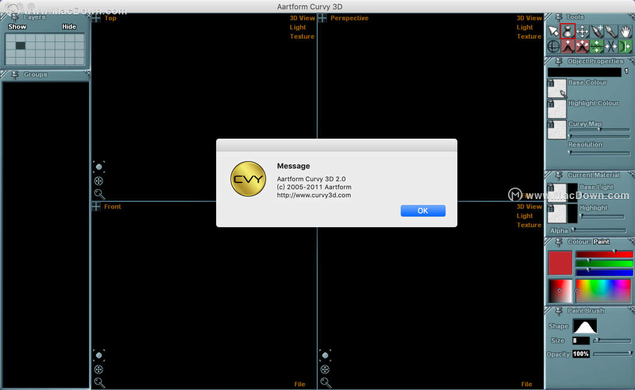
Task: Select the green mirror symmetry tool
Action: (x=625, y=46)
